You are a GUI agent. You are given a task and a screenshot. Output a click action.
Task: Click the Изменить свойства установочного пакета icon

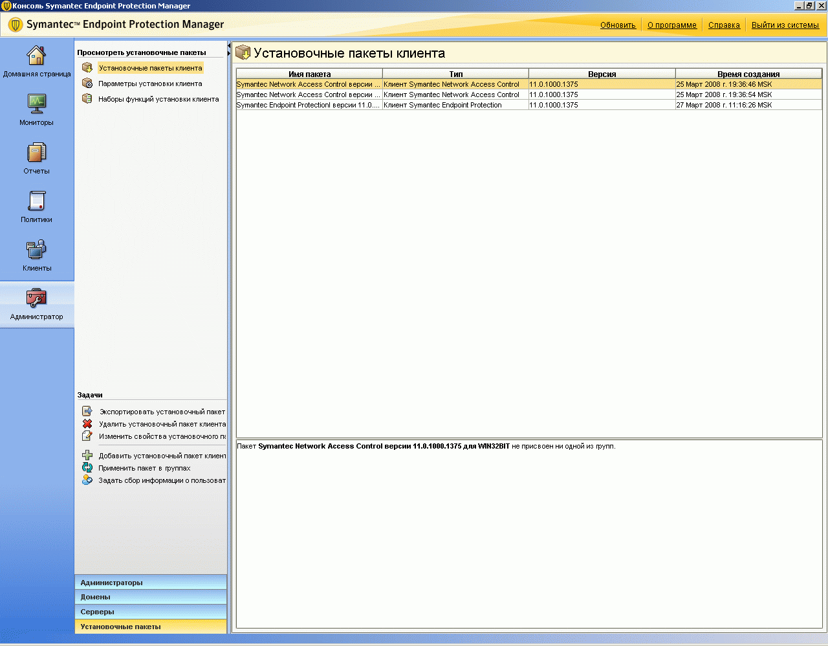pyautogui.click(x=87, y=436)
